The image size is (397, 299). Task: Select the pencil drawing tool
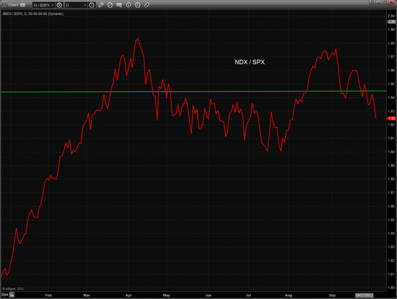(101, 5)
